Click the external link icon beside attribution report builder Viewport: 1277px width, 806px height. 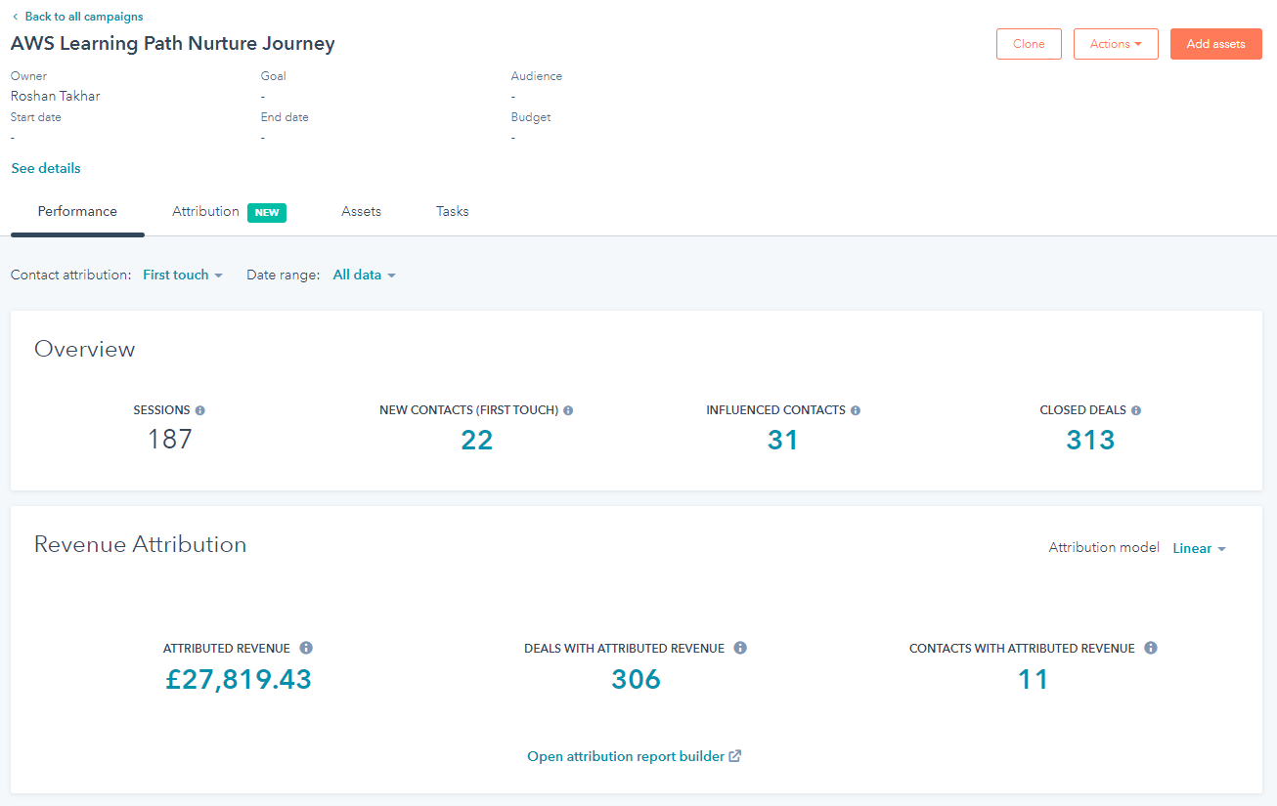point(735,756)
